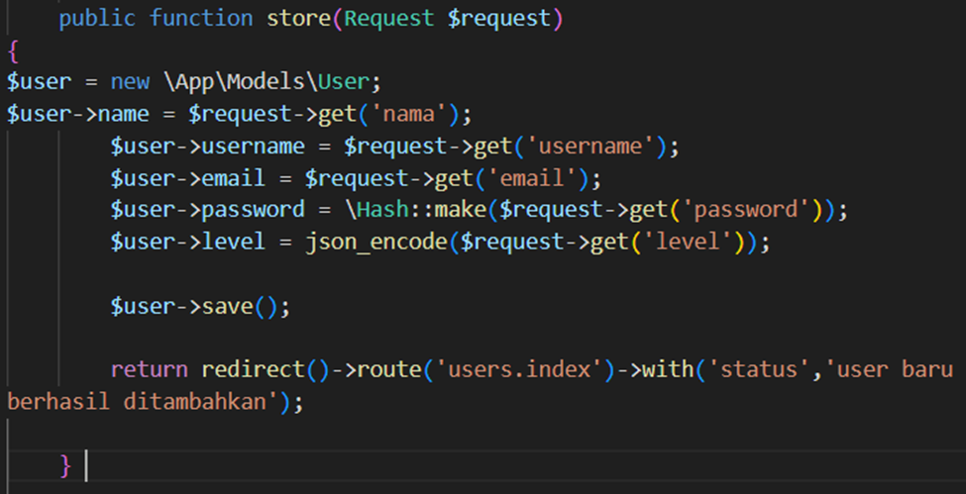Click the opening curly brace below function
Screen dimensions: 966x494
point(12,49)
